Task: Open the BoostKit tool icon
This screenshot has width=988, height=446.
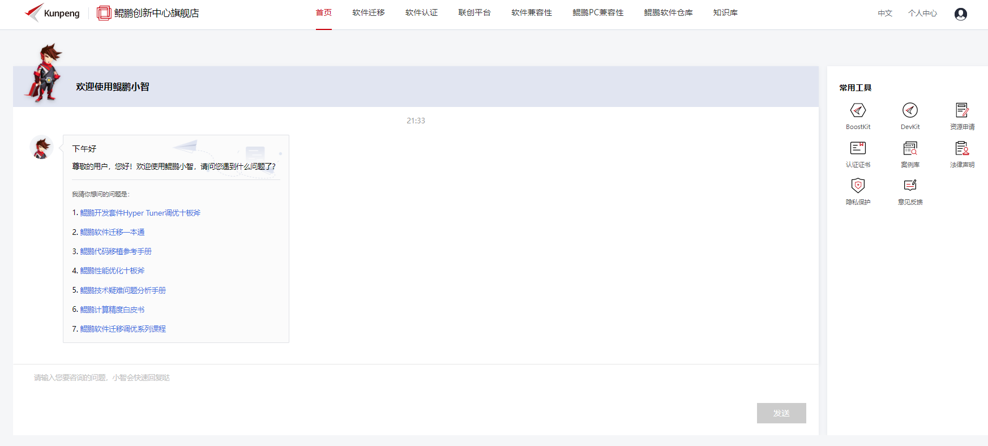Action: [858, 110]
